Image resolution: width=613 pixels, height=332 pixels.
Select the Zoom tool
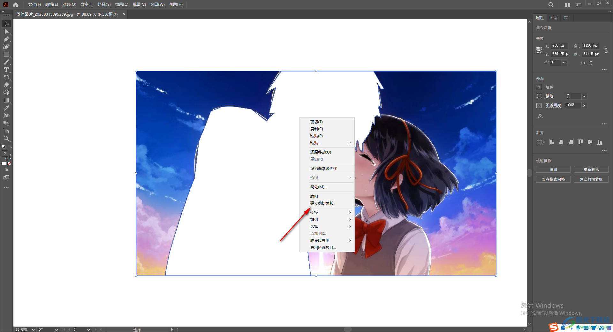tap(6, 139)
